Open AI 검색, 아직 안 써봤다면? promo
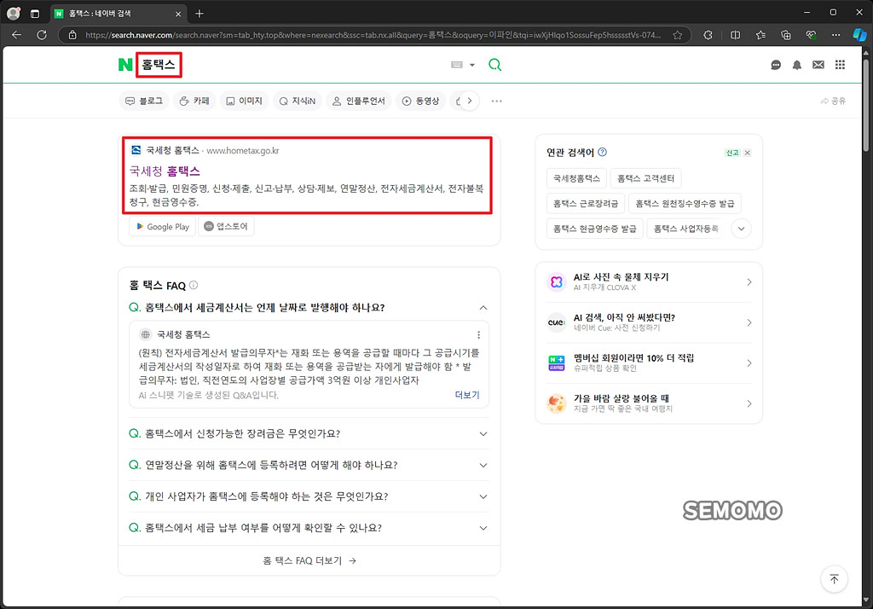Screen dimensions: 873x609 (x=649, y=322)
